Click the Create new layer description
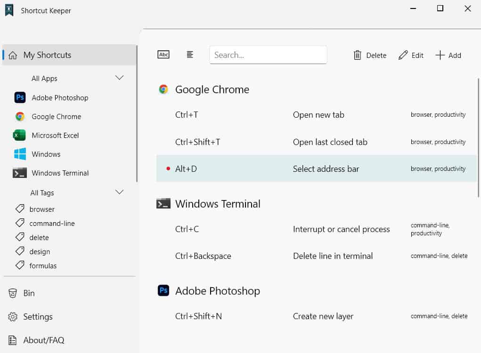This screenshot has width=481, height=353. click(323, 317)
